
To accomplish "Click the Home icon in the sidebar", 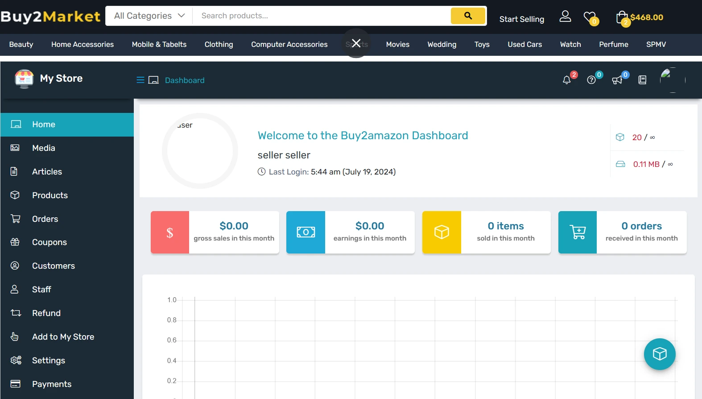I will point(16,124).
